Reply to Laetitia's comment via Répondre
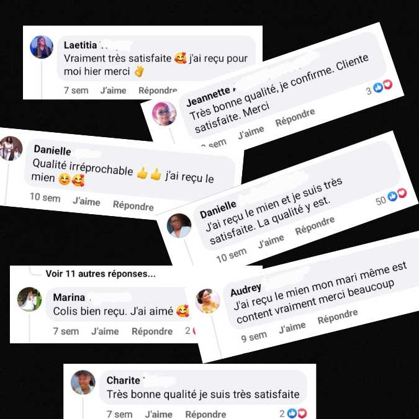 [x=158, y=91]
